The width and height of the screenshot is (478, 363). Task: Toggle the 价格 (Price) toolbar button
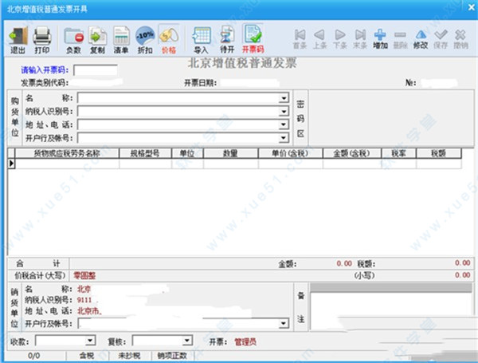tap(168, 37)
